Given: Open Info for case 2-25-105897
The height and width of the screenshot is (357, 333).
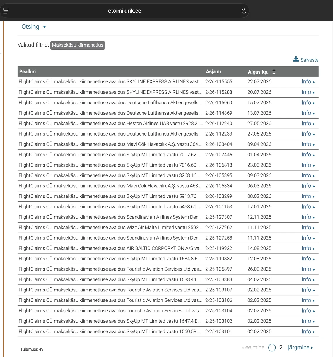Looking at the screenshot, I should point(308,269).
